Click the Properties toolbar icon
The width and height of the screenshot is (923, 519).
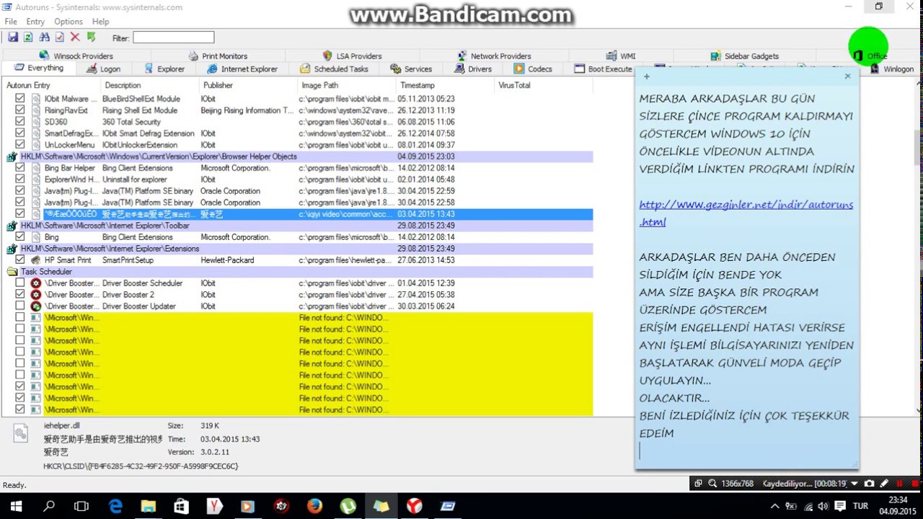(60, 37)
